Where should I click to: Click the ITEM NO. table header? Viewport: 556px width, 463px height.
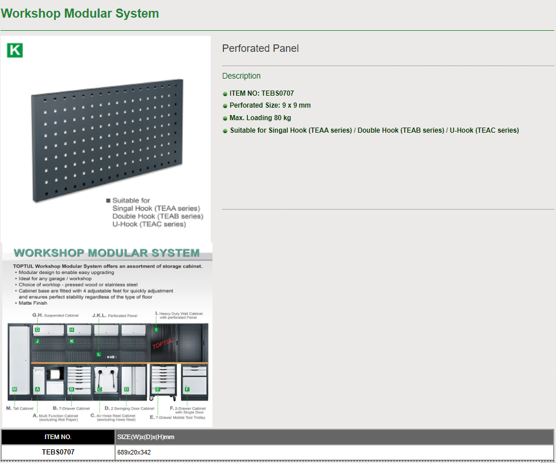click(x=58, y=437)
